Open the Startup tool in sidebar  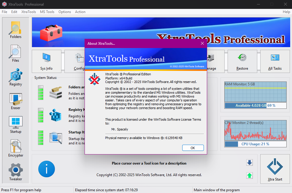pos(16,125)
